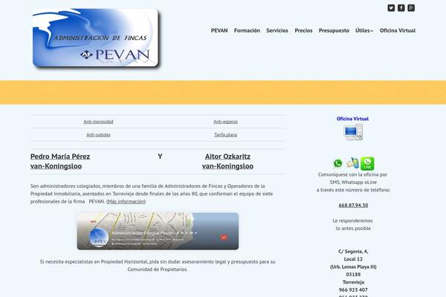Expand the Útiles dropdown menu
Viewport: 446px width, 297px height.
click(x=364, y=30)
